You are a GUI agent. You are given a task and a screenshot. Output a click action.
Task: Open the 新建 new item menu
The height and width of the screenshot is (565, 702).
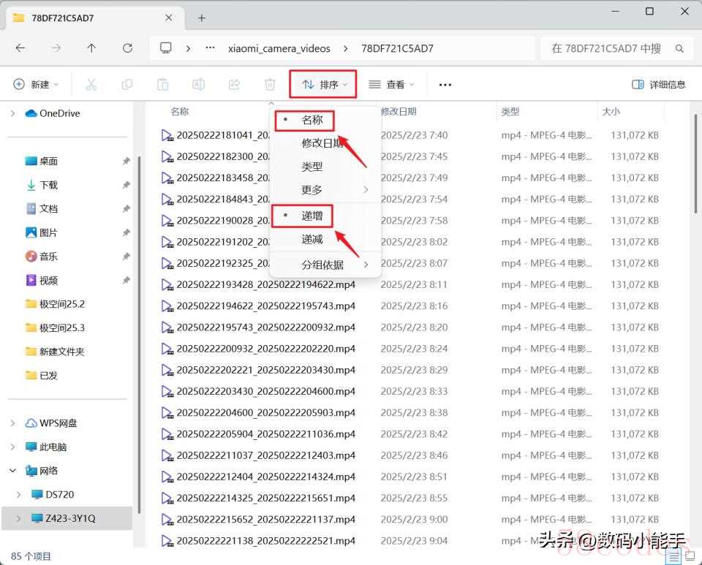[x=37, y=85]
